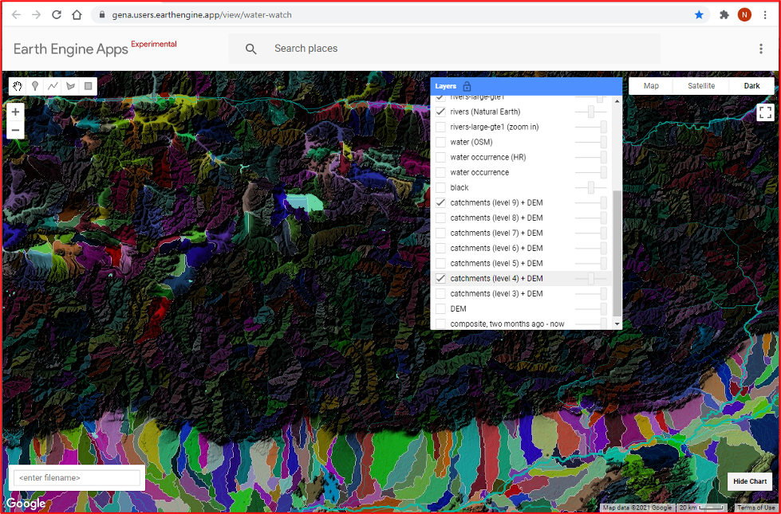The height and width of the screenshot is (514, 781).
Task: Open Chrome browser options menu
Action: (x=765, y=15)
